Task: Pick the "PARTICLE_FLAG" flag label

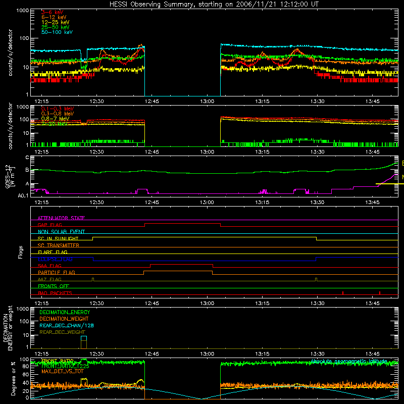Action: 57,272
